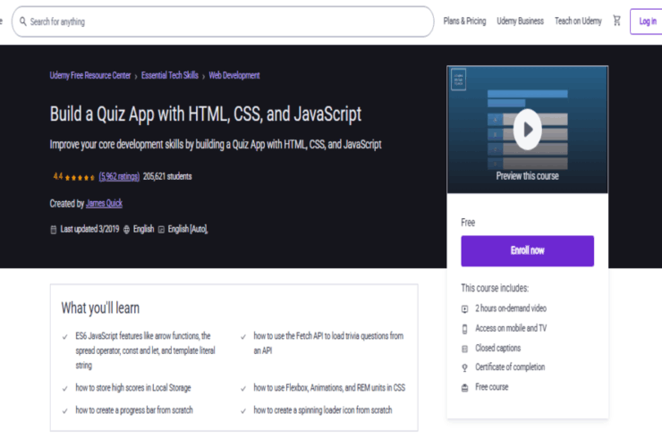Click the What you'll learn heading
662x447 pixels.
100,308
